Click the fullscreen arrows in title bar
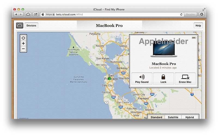 (204, 10)
